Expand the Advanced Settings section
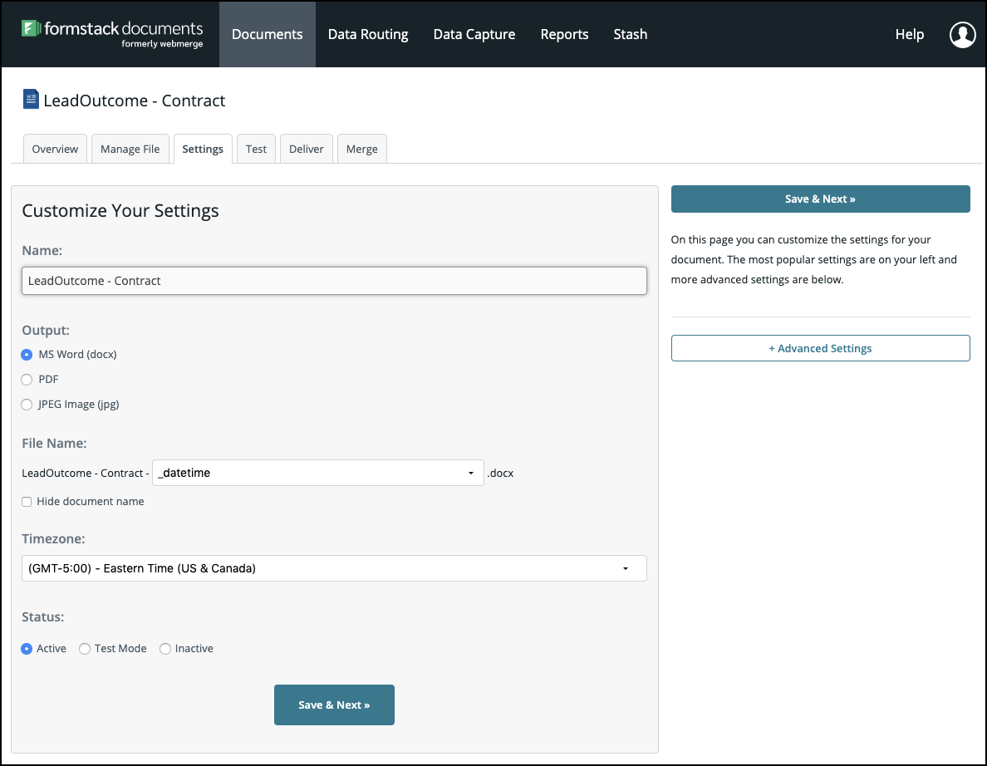The height and width of the screenshot is (766, 987). coord(820,348)
